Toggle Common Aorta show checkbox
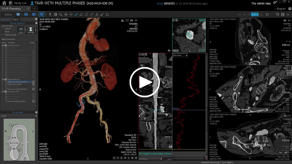 coord(5,45)
